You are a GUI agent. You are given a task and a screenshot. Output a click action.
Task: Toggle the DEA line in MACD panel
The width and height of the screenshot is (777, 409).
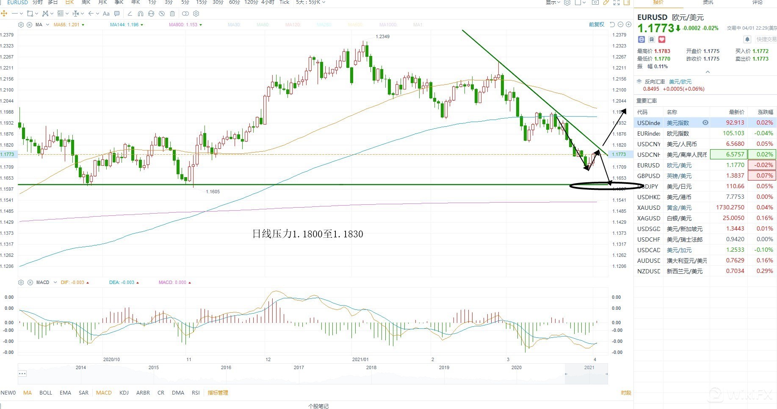(124, 282)
